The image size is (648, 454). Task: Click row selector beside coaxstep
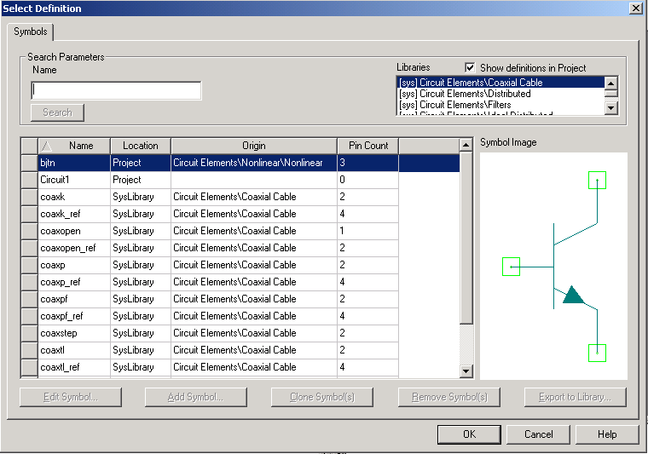[28, 333]
